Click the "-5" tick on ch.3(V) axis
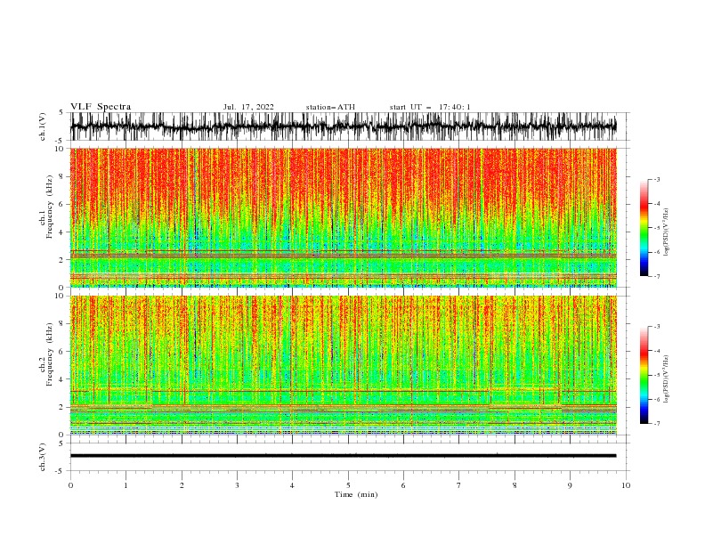705x545 pixels. tap(61, 471)
